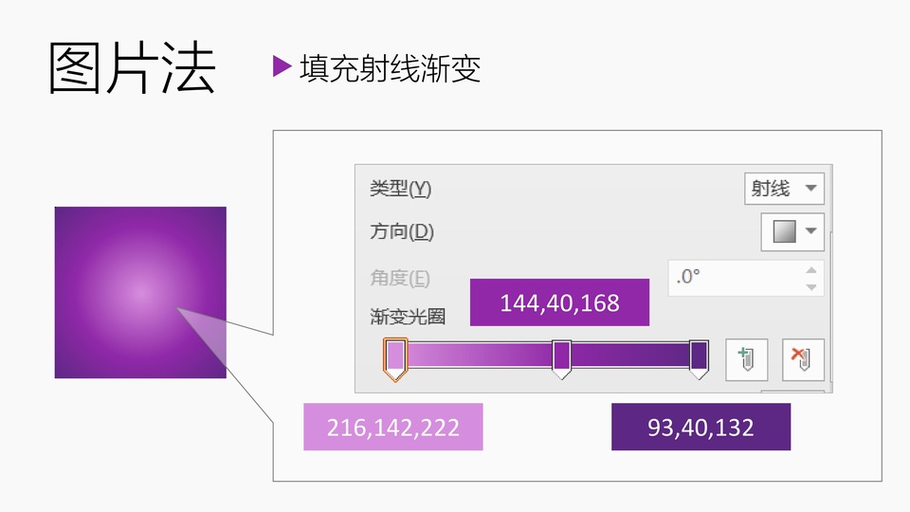Click the 216,142,222 color label
The width and height of the screenshot is (910, 512).
(392, 427)
